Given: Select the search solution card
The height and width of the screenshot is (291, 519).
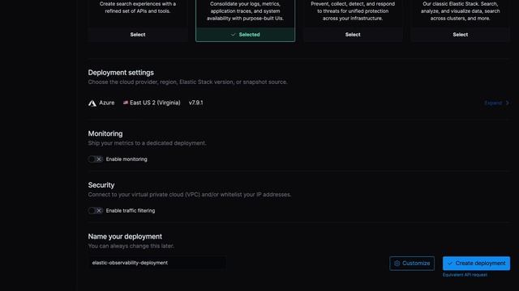Looking at the screenshot, I should point(138,35).
